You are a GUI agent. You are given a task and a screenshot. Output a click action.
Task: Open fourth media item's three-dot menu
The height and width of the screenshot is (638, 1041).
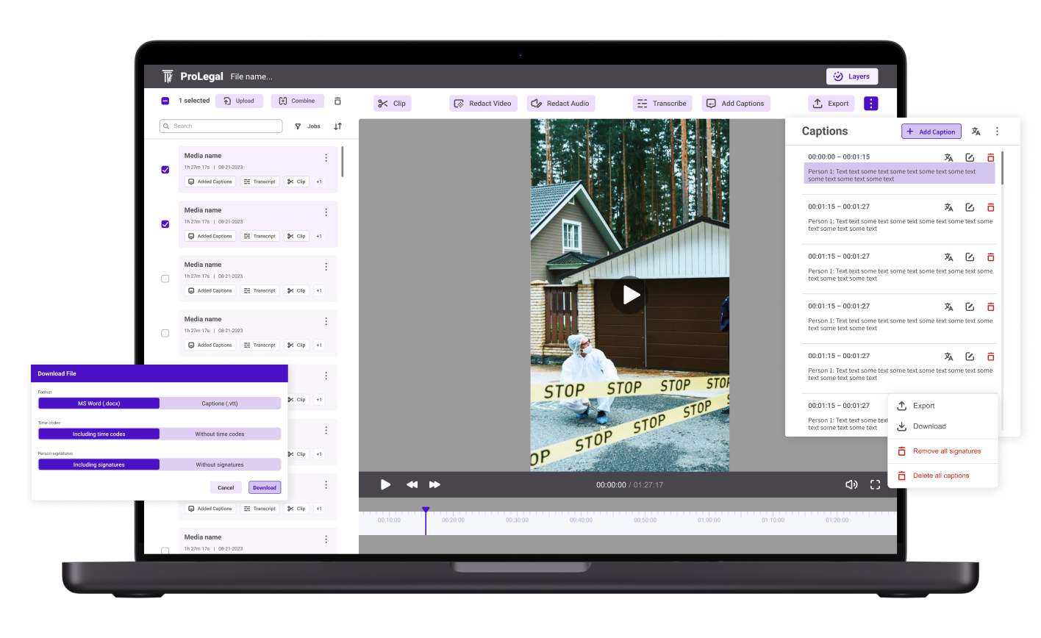[326, 321]
